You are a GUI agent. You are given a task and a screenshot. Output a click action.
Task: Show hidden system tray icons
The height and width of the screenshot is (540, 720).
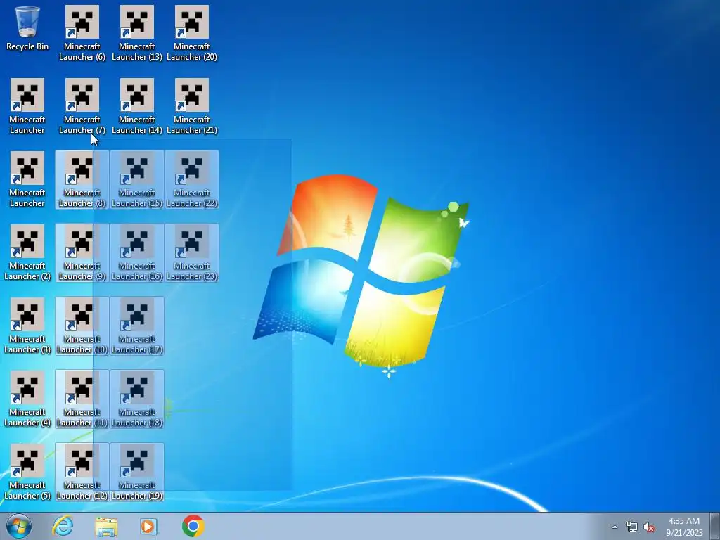pyautogui.click(x=615, y=527)
